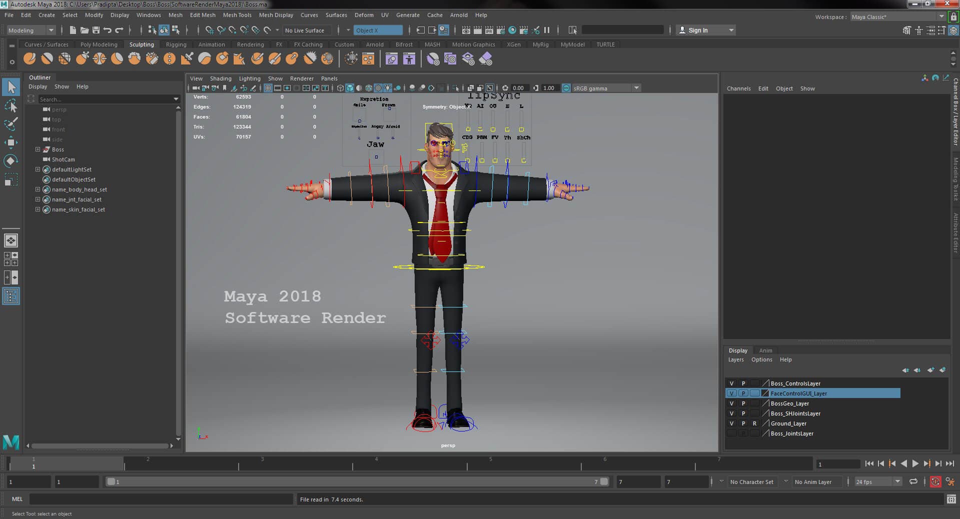Move selected layer up icon
960x519 pixels.
click(x=905, y=370)
